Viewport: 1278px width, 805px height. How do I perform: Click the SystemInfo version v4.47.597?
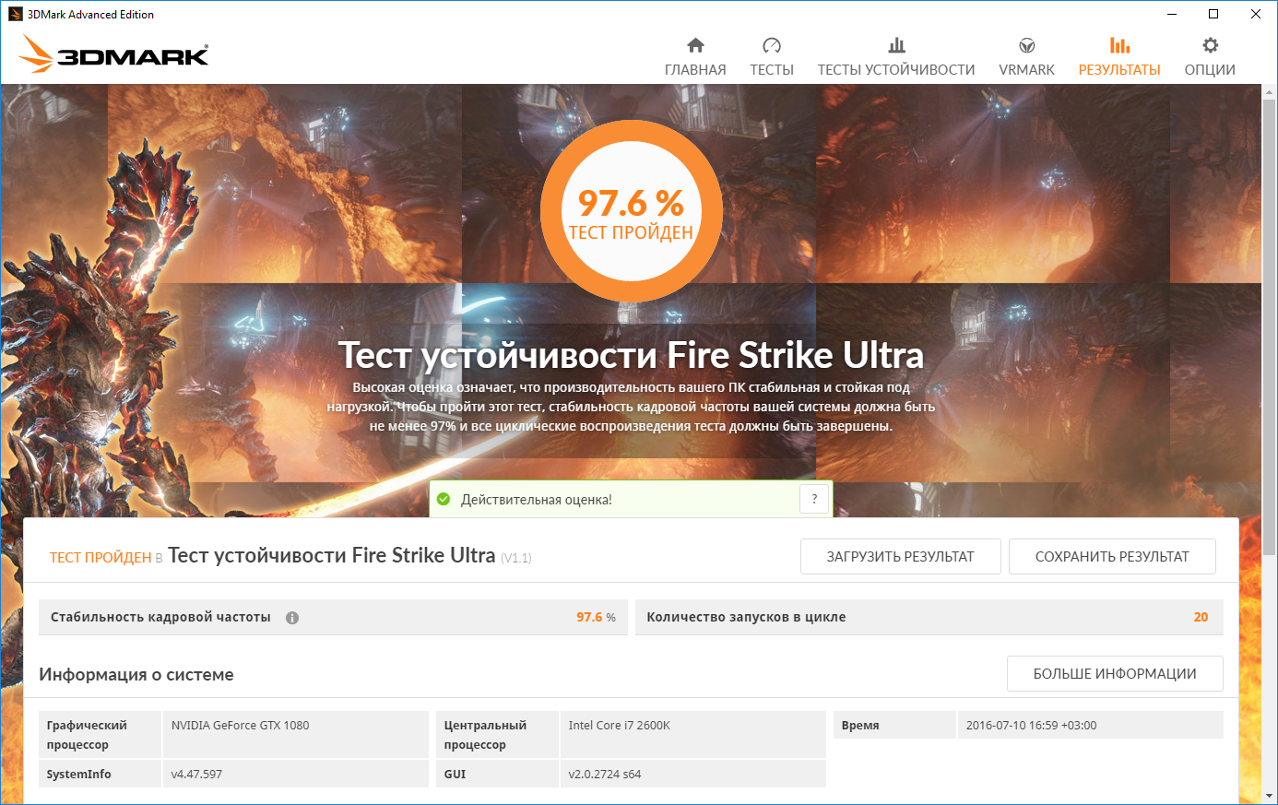[196, 775]
